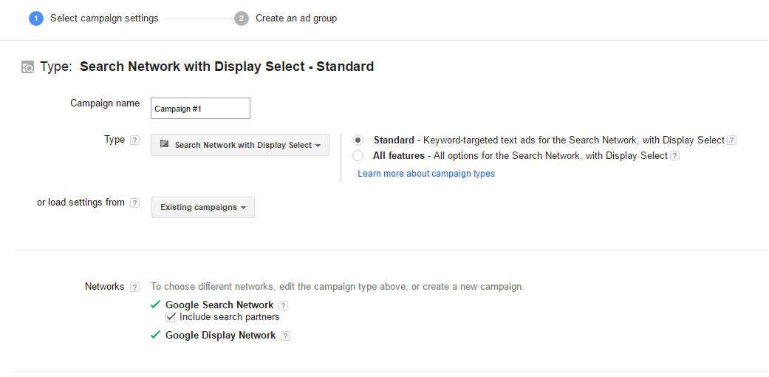Click help icon after Google Search Network
Viewport: 769px width, 377px height.
click(x=283, y=306)
